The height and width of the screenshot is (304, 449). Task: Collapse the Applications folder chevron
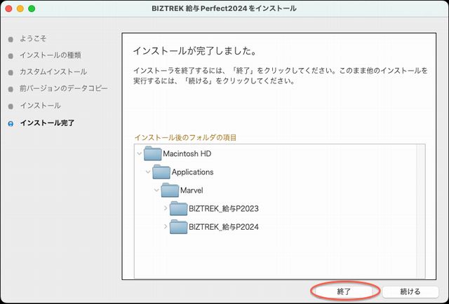click(x=148, y=172)
